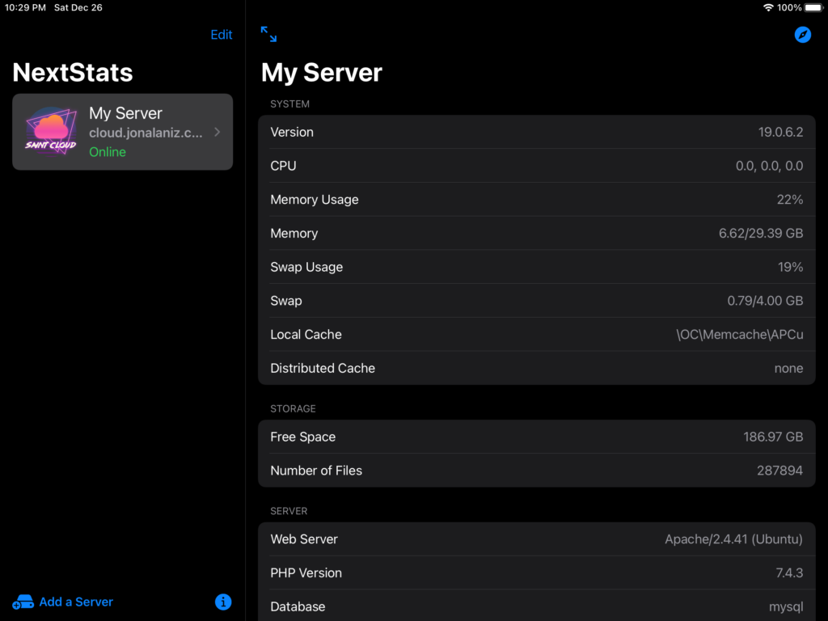The image size is (828, 621).
Task: Open server in browser via compass icon
Action: point(802,35)
